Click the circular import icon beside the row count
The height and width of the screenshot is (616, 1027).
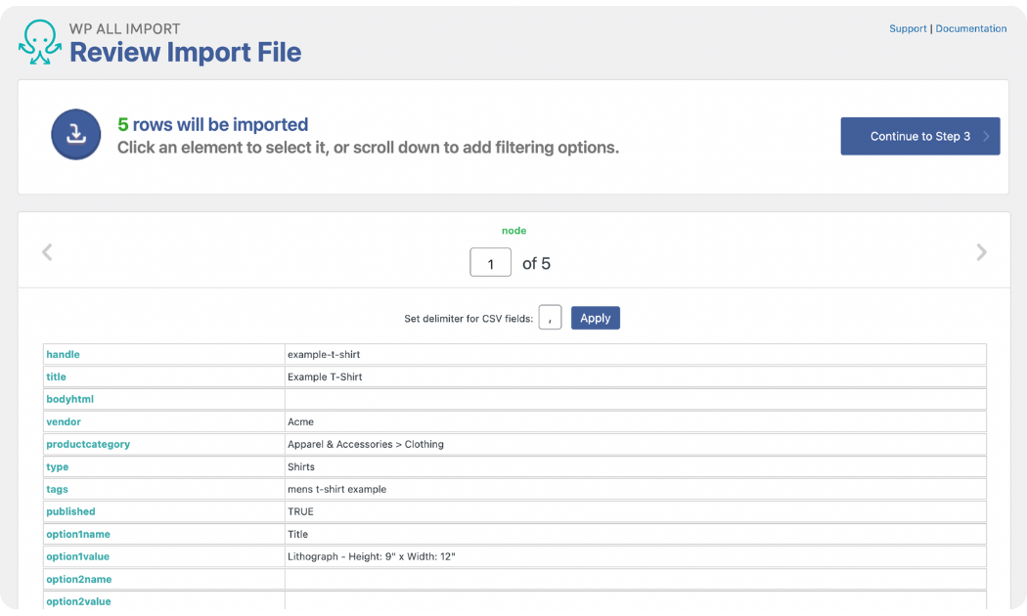(76, 135)
